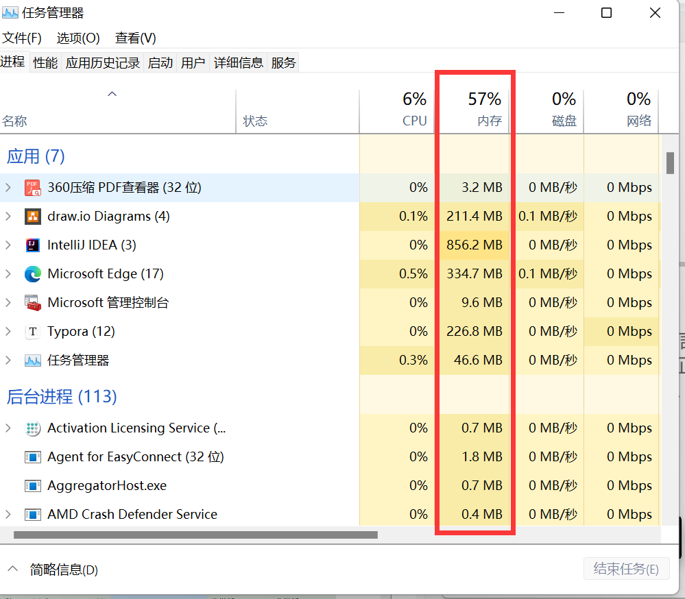The width and height of the screenshot is (685, 599).
Task: Click the AggregatorHost.exe icon
Action: click(33, 486)
